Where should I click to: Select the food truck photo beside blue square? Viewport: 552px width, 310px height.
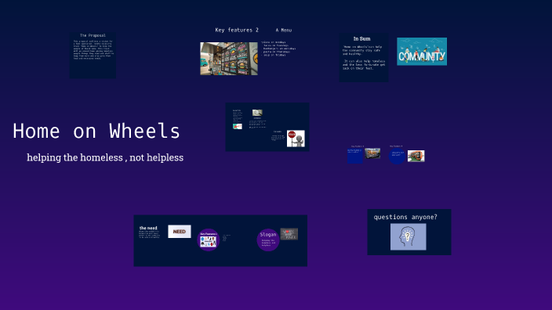(x=372, y=153)
